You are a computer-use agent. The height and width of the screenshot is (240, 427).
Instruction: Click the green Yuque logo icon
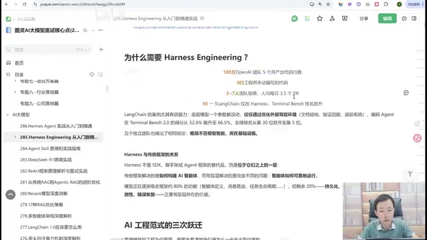pyautogui.click(x=9, y=19)
